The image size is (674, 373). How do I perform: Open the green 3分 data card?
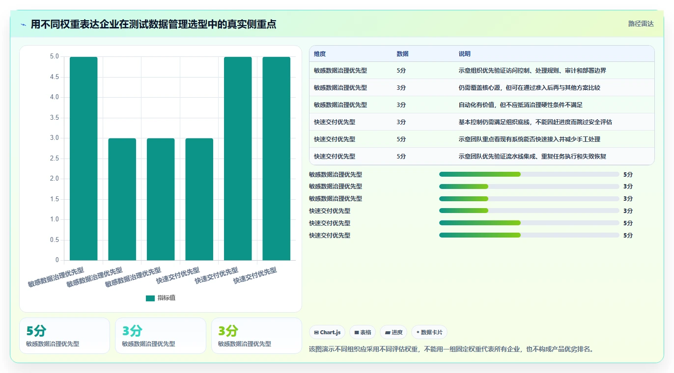pos(256,336)
